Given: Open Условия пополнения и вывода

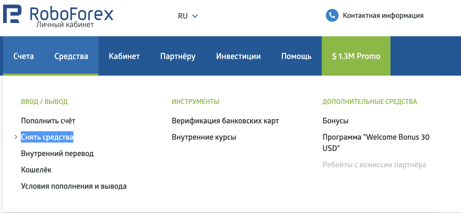Looking at the screenshot, I should [74, 187].
